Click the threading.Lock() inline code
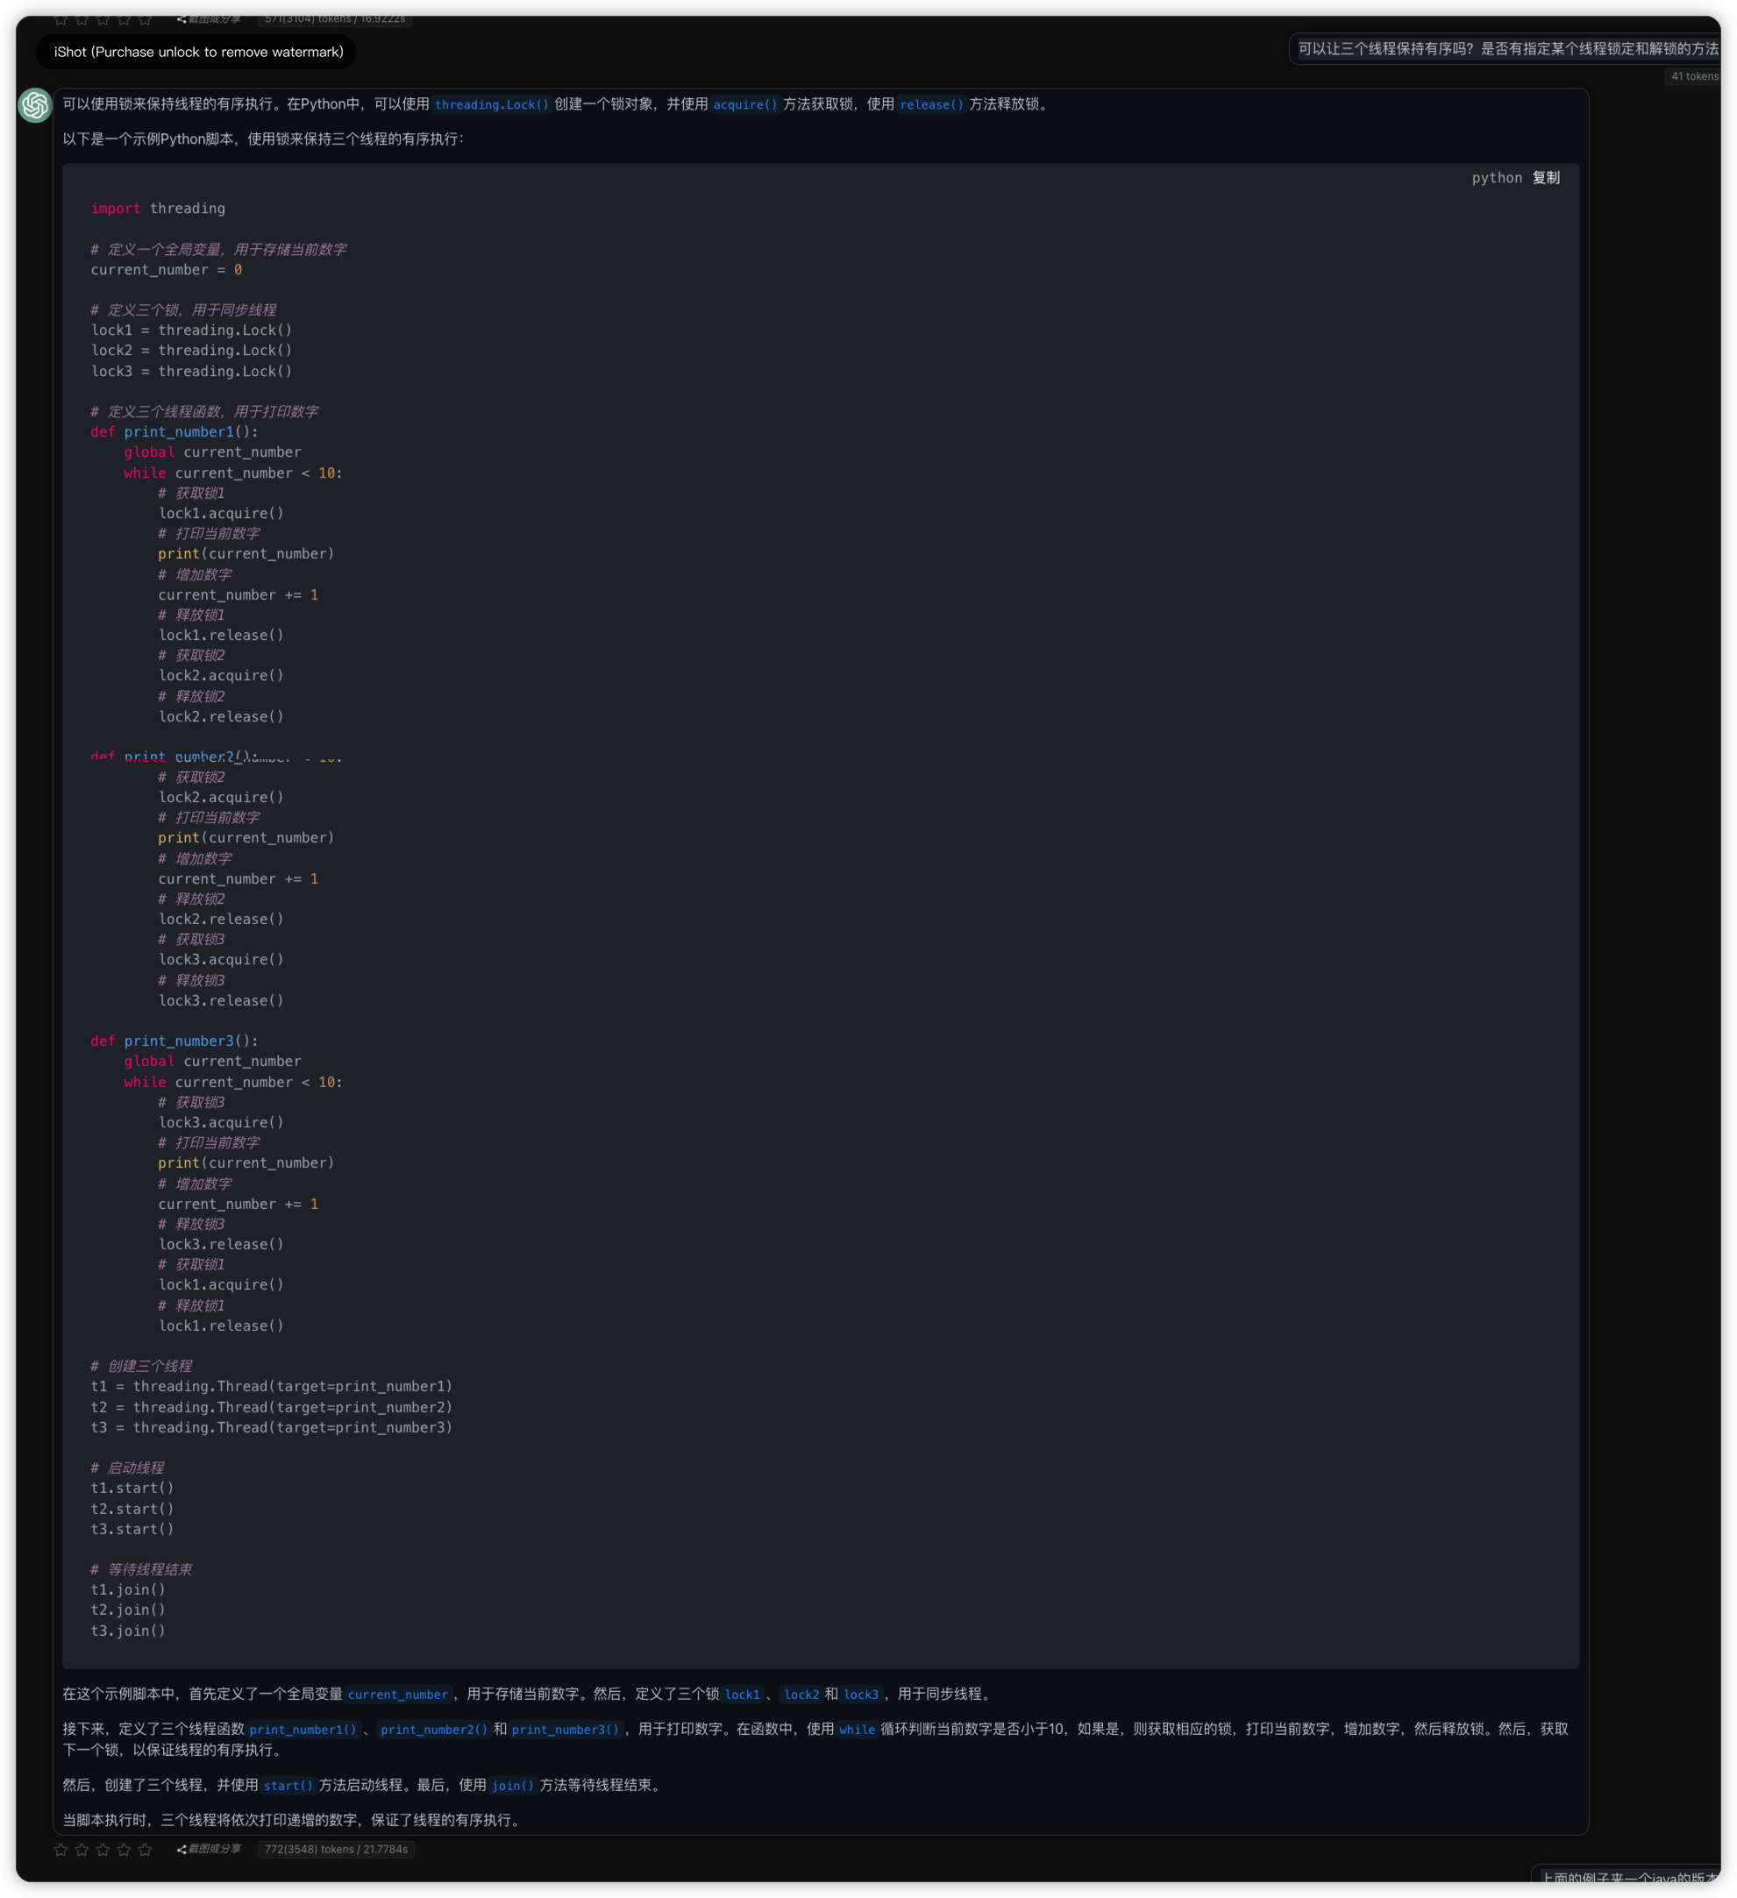Viewport: 1737px width, 1898px height. 491,104
